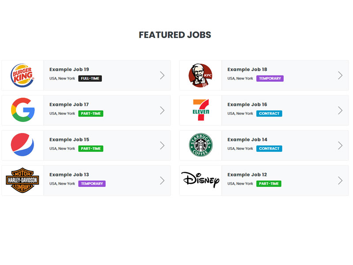Expand Example Job 16 using the right arrow
The width and height of the screenshot is (353, 265).
(340, 110)
